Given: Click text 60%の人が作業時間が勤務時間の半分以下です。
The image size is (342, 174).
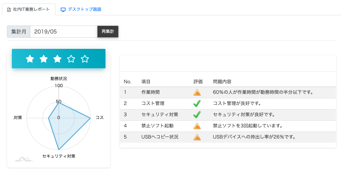Looking at the screenshot, I should click(x=263, y=92).
